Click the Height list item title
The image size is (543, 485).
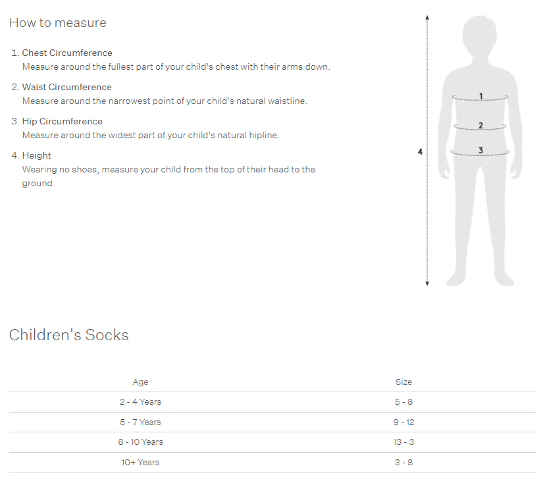click(x=36, y=155)
